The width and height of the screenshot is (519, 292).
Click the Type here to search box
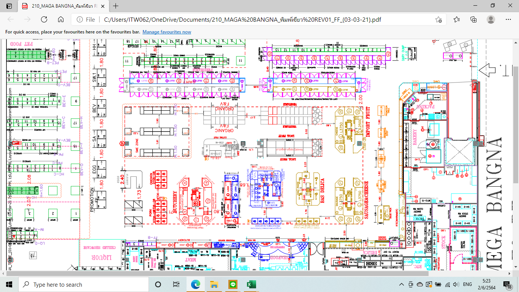pos(84,284)
